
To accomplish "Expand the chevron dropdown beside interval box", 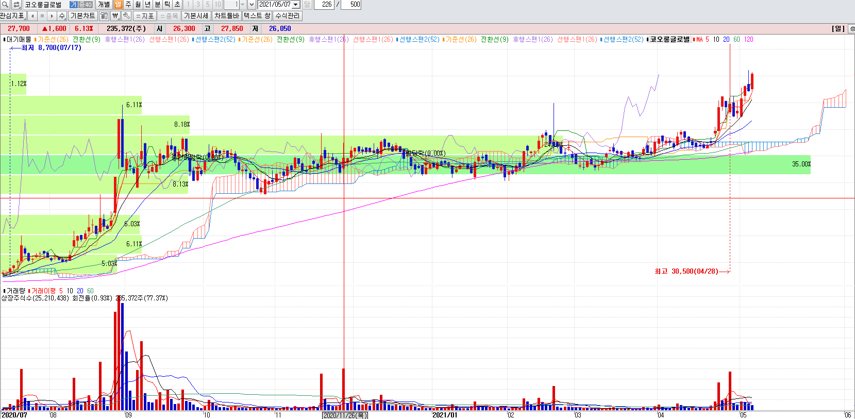I will click(x=252, y=5).
